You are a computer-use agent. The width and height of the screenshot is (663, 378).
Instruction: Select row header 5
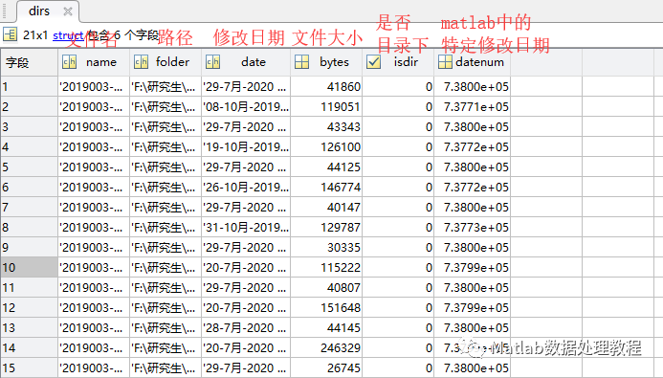click(29, 167)
